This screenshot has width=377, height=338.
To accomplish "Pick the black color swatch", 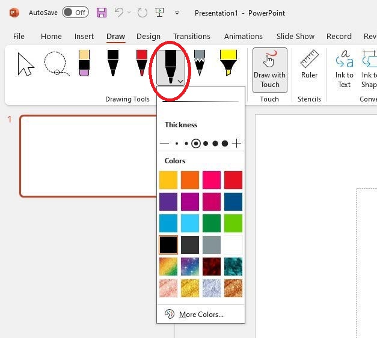I will [x=168, y=245].
